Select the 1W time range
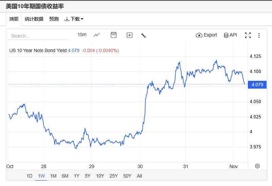272x186 pixels. point(41,176)
